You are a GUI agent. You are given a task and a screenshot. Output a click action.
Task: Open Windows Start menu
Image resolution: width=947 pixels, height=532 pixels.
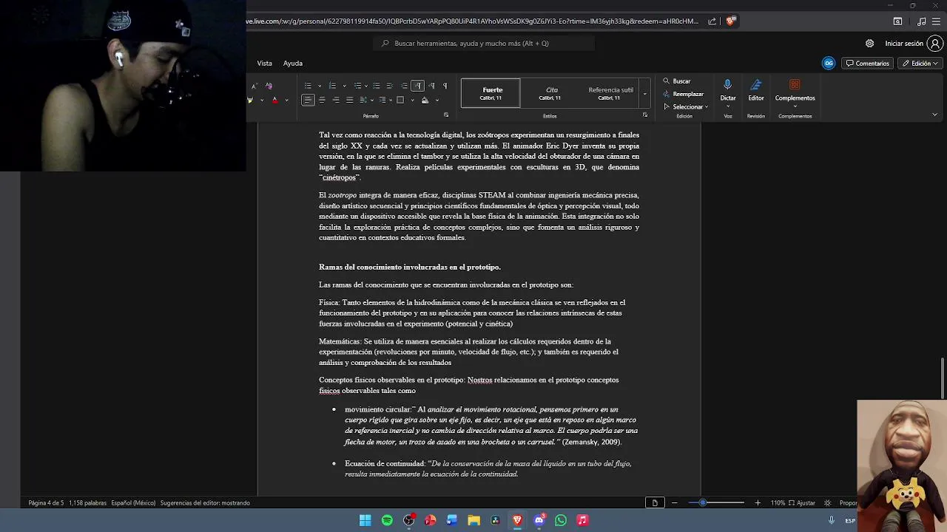click(365, 520)
